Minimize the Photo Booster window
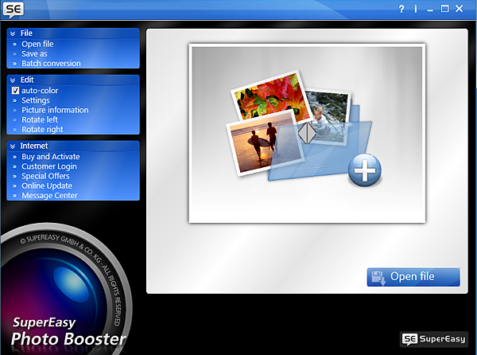 [x=430, y=10]
